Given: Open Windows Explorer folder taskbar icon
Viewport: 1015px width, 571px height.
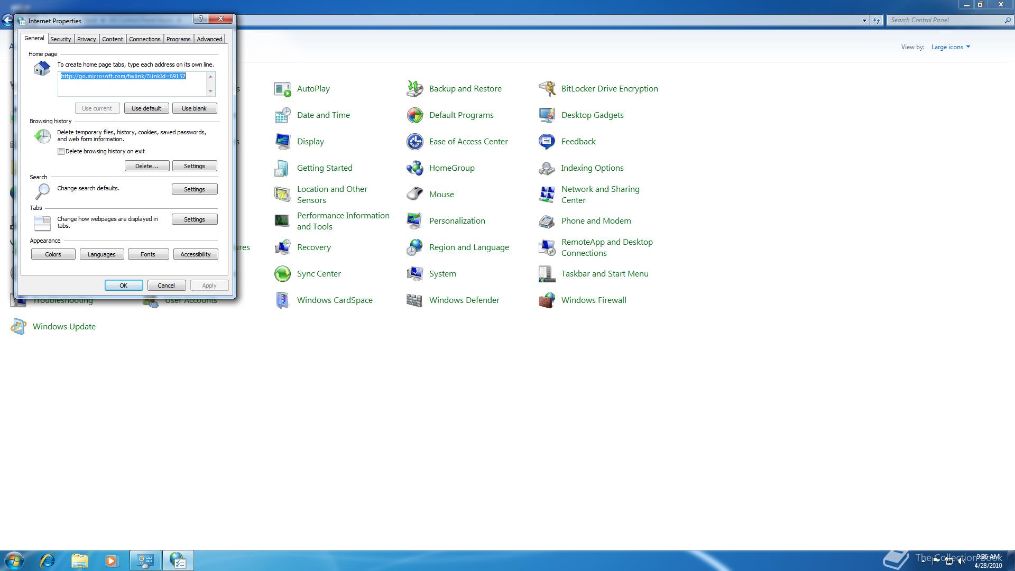Looking at the screenshot, I should pyautogui.click(x=80, y=560).
